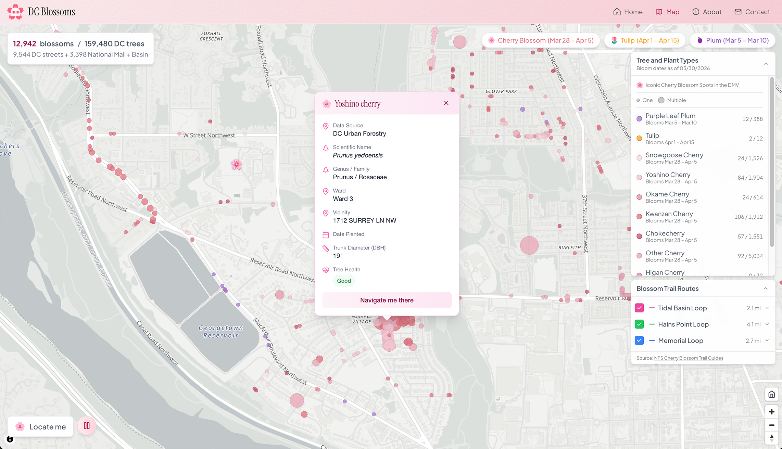Close the Yoshino cherry popup
This screenshot has width=782, height=449.
446,103
